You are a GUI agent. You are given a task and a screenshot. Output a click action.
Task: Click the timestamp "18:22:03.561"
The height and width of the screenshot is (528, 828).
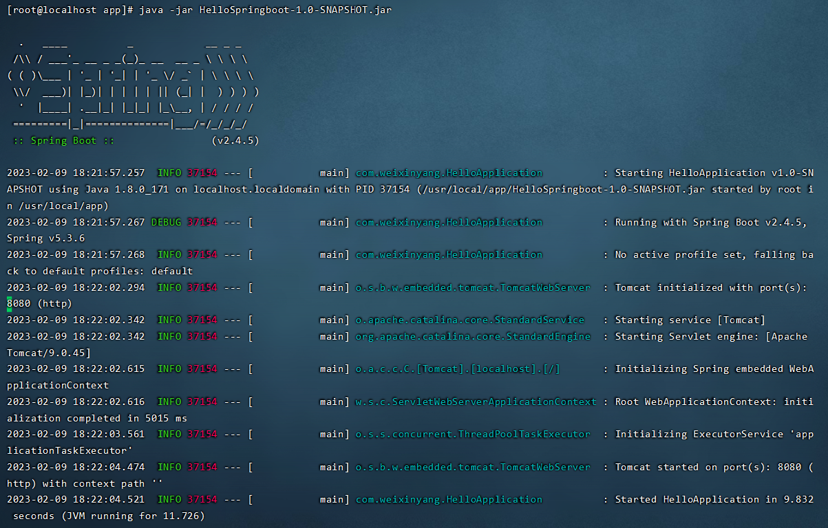coord(109,434)
